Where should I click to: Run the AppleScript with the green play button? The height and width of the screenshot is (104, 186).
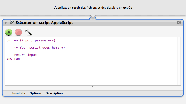[9, 32]
